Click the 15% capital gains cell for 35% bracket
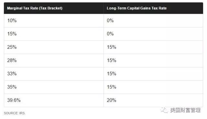This screenshot has height=119, width=207. pyautogui.click(x=153, y=87)
